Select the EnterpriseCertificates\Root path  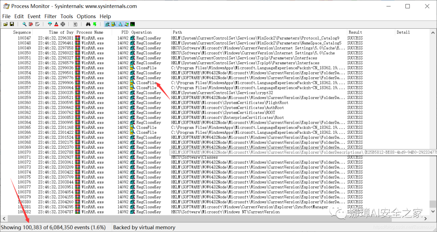(228, 118)
